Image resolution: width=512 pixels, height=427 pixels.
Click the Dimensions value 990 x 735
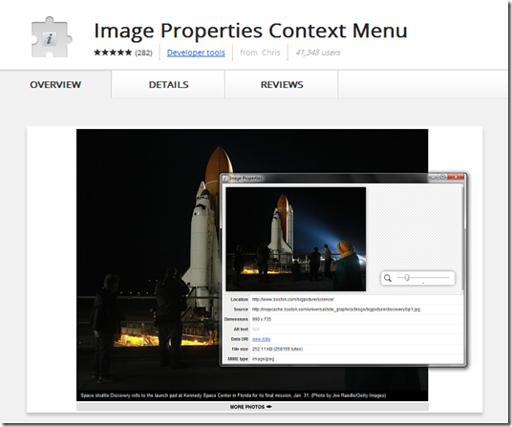[x=262, y=319]
